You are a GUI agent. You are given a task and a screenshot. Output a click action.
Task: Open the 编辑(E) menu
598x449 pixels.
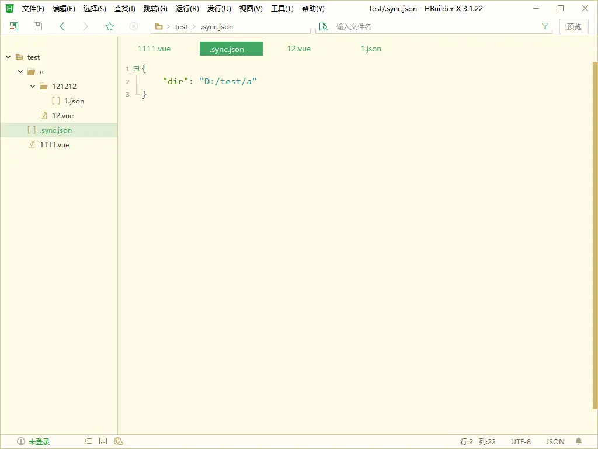[64, 8]
